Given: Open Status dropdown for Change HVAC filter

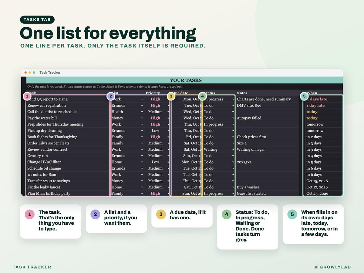Looking at the screenshot, I should click(x=233, y=162).
